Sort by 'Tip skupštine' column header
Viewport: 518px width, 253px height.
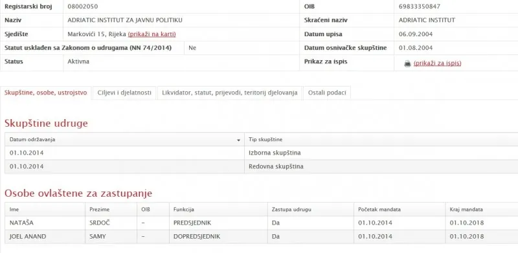click(381, 139)
